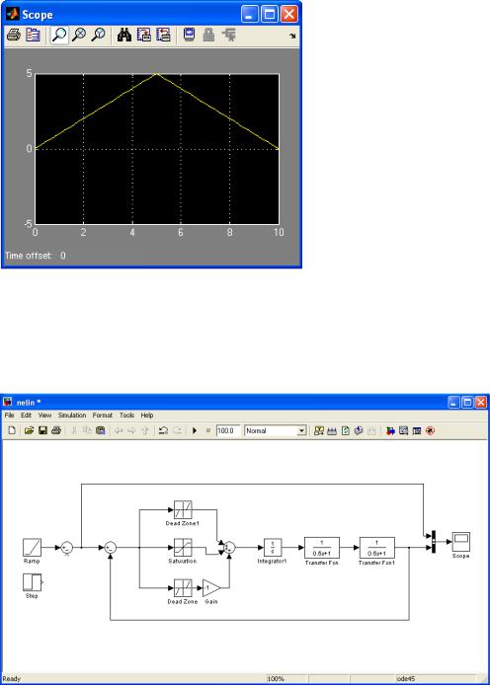Viewport: 490px width, 685px height.
Task: Click the debug icon in nelin toolbar
Action: coord(430,430)
